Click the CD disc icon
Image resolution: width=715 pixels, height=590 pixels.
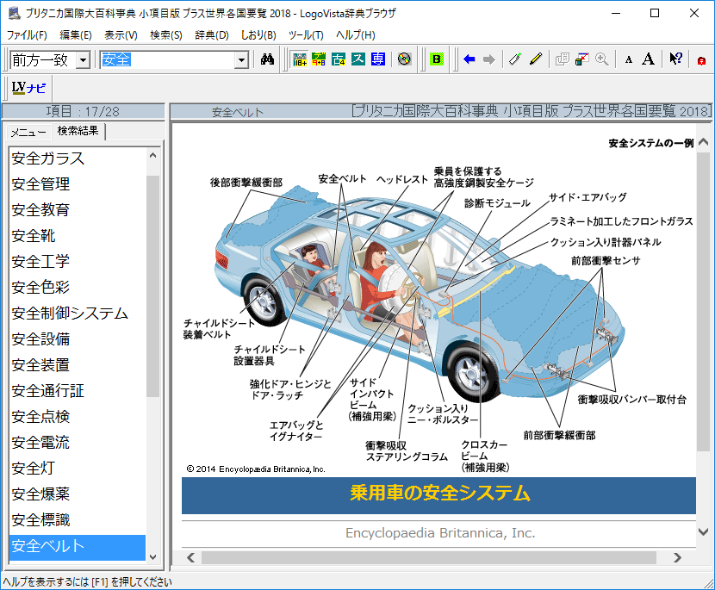(405, 59)
